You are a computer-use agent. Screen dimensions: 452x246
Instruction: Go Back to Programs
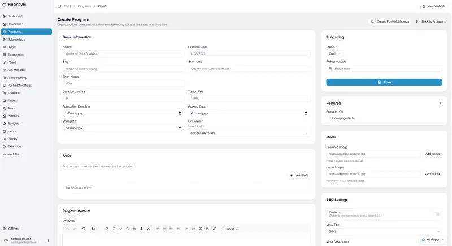click(x=431, y=21)
